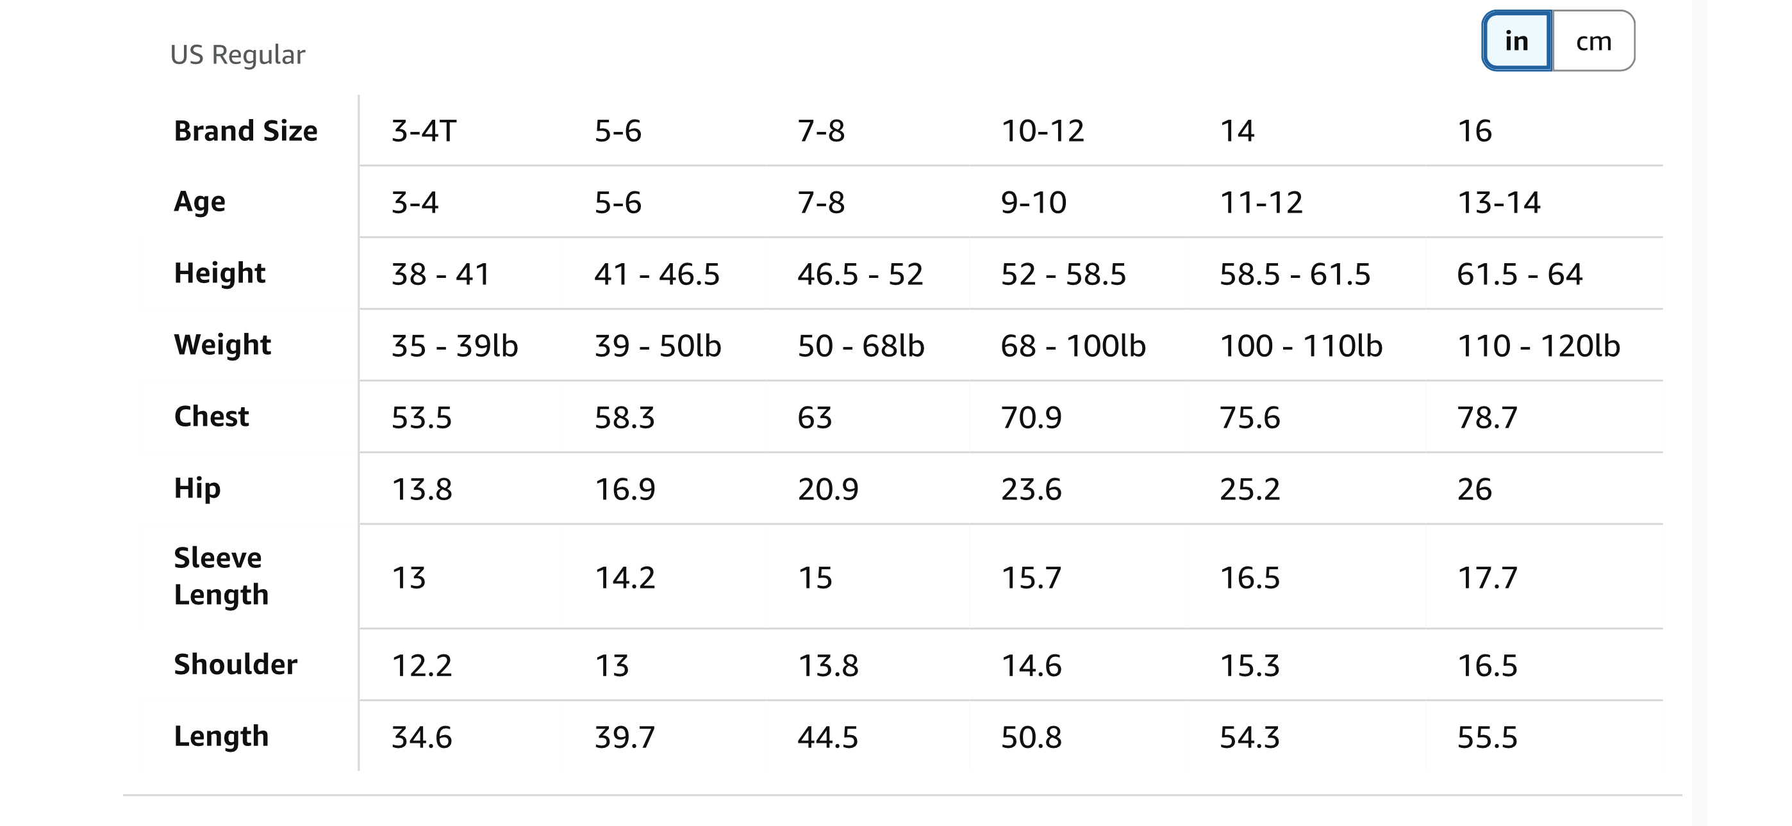Select sleeve length value 14.2
The image size is (1792, 826).
[x=625, y=578]
